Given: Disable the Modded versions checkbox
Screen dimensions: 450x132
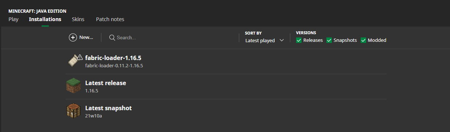Looking at the screenshot, I should click(363, 40).
